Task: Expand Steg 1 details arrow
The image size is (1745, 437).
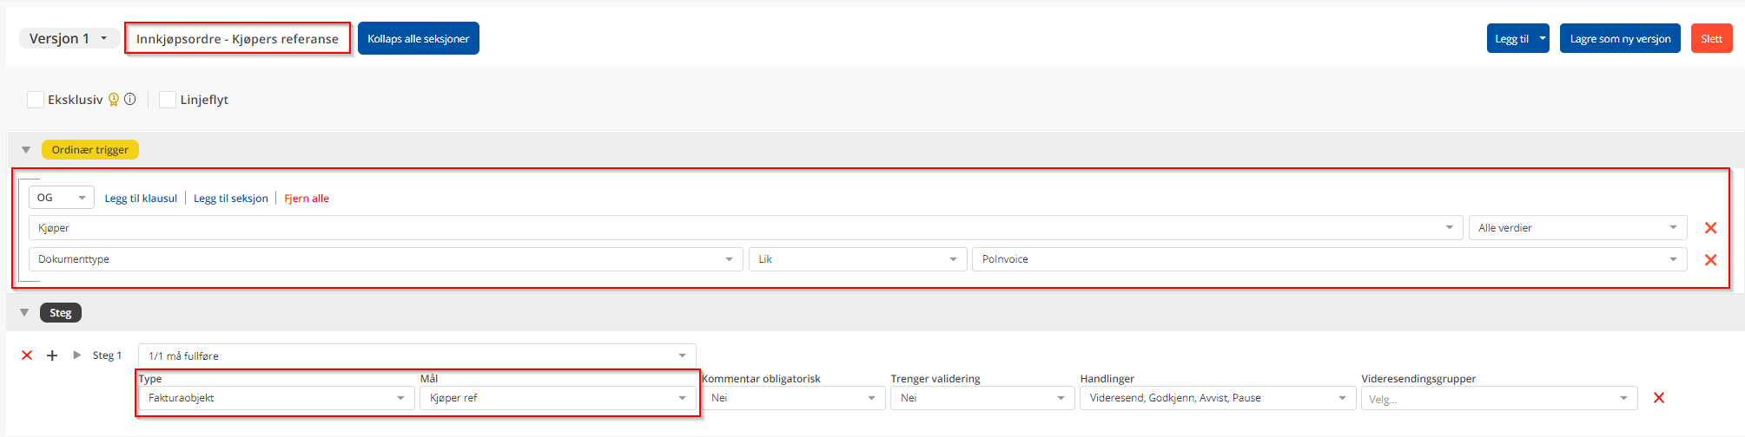Action: point(77,355)
